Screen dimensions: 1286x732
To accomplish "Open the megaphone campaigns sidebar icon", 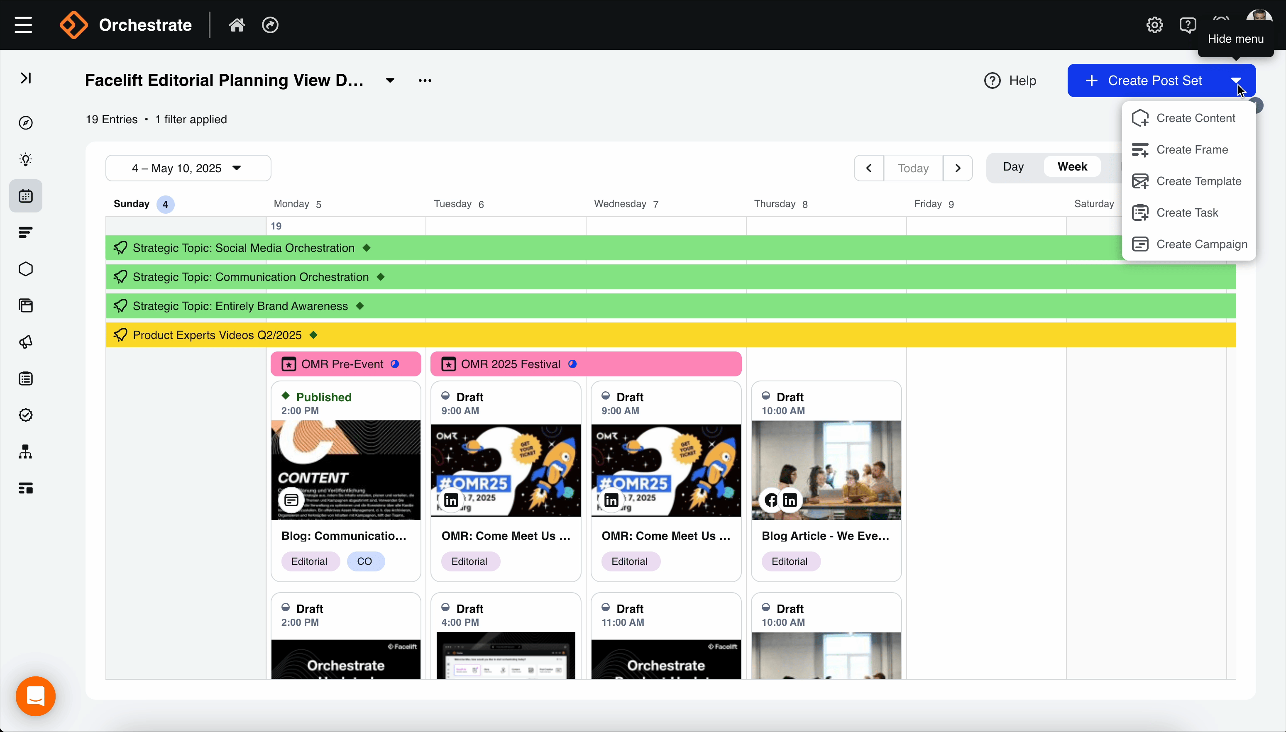I will [x=26, y=342].
